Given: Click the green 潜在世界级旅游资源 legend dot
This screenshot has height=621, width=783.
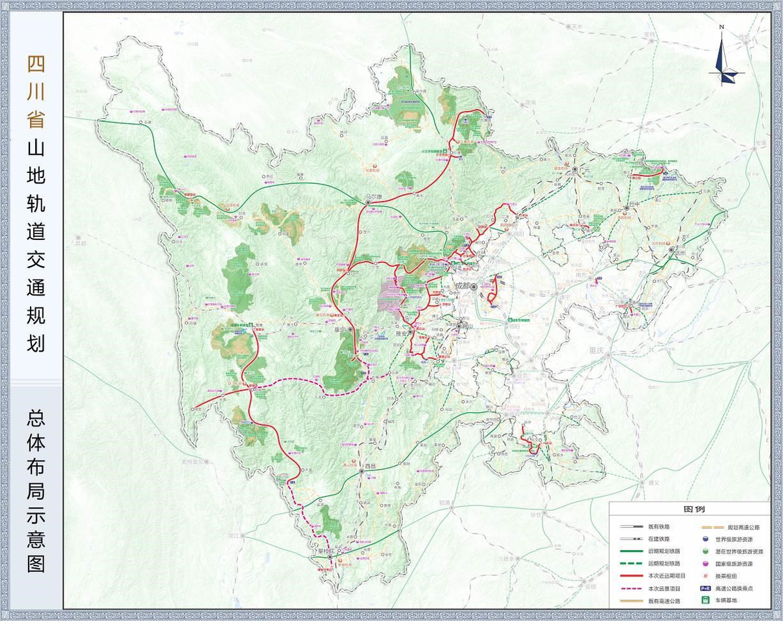Looking at the screenshot, I should click(705, 552).
